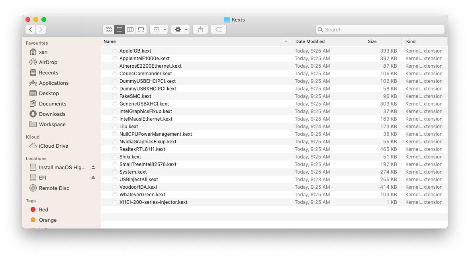Select the Install macOS High Sierra volume

[x=62, y=168]
